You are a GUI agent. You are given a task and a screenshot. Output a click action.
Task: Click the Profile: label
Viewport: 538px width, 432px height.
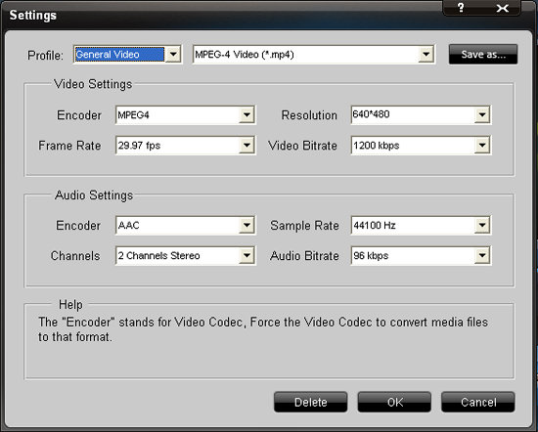(45, 56)
